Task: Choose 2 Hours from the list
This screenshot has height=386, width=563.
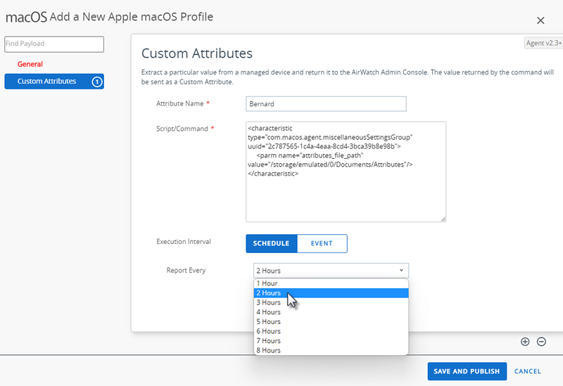Action: pyautogui.click(x=331, y=293)
